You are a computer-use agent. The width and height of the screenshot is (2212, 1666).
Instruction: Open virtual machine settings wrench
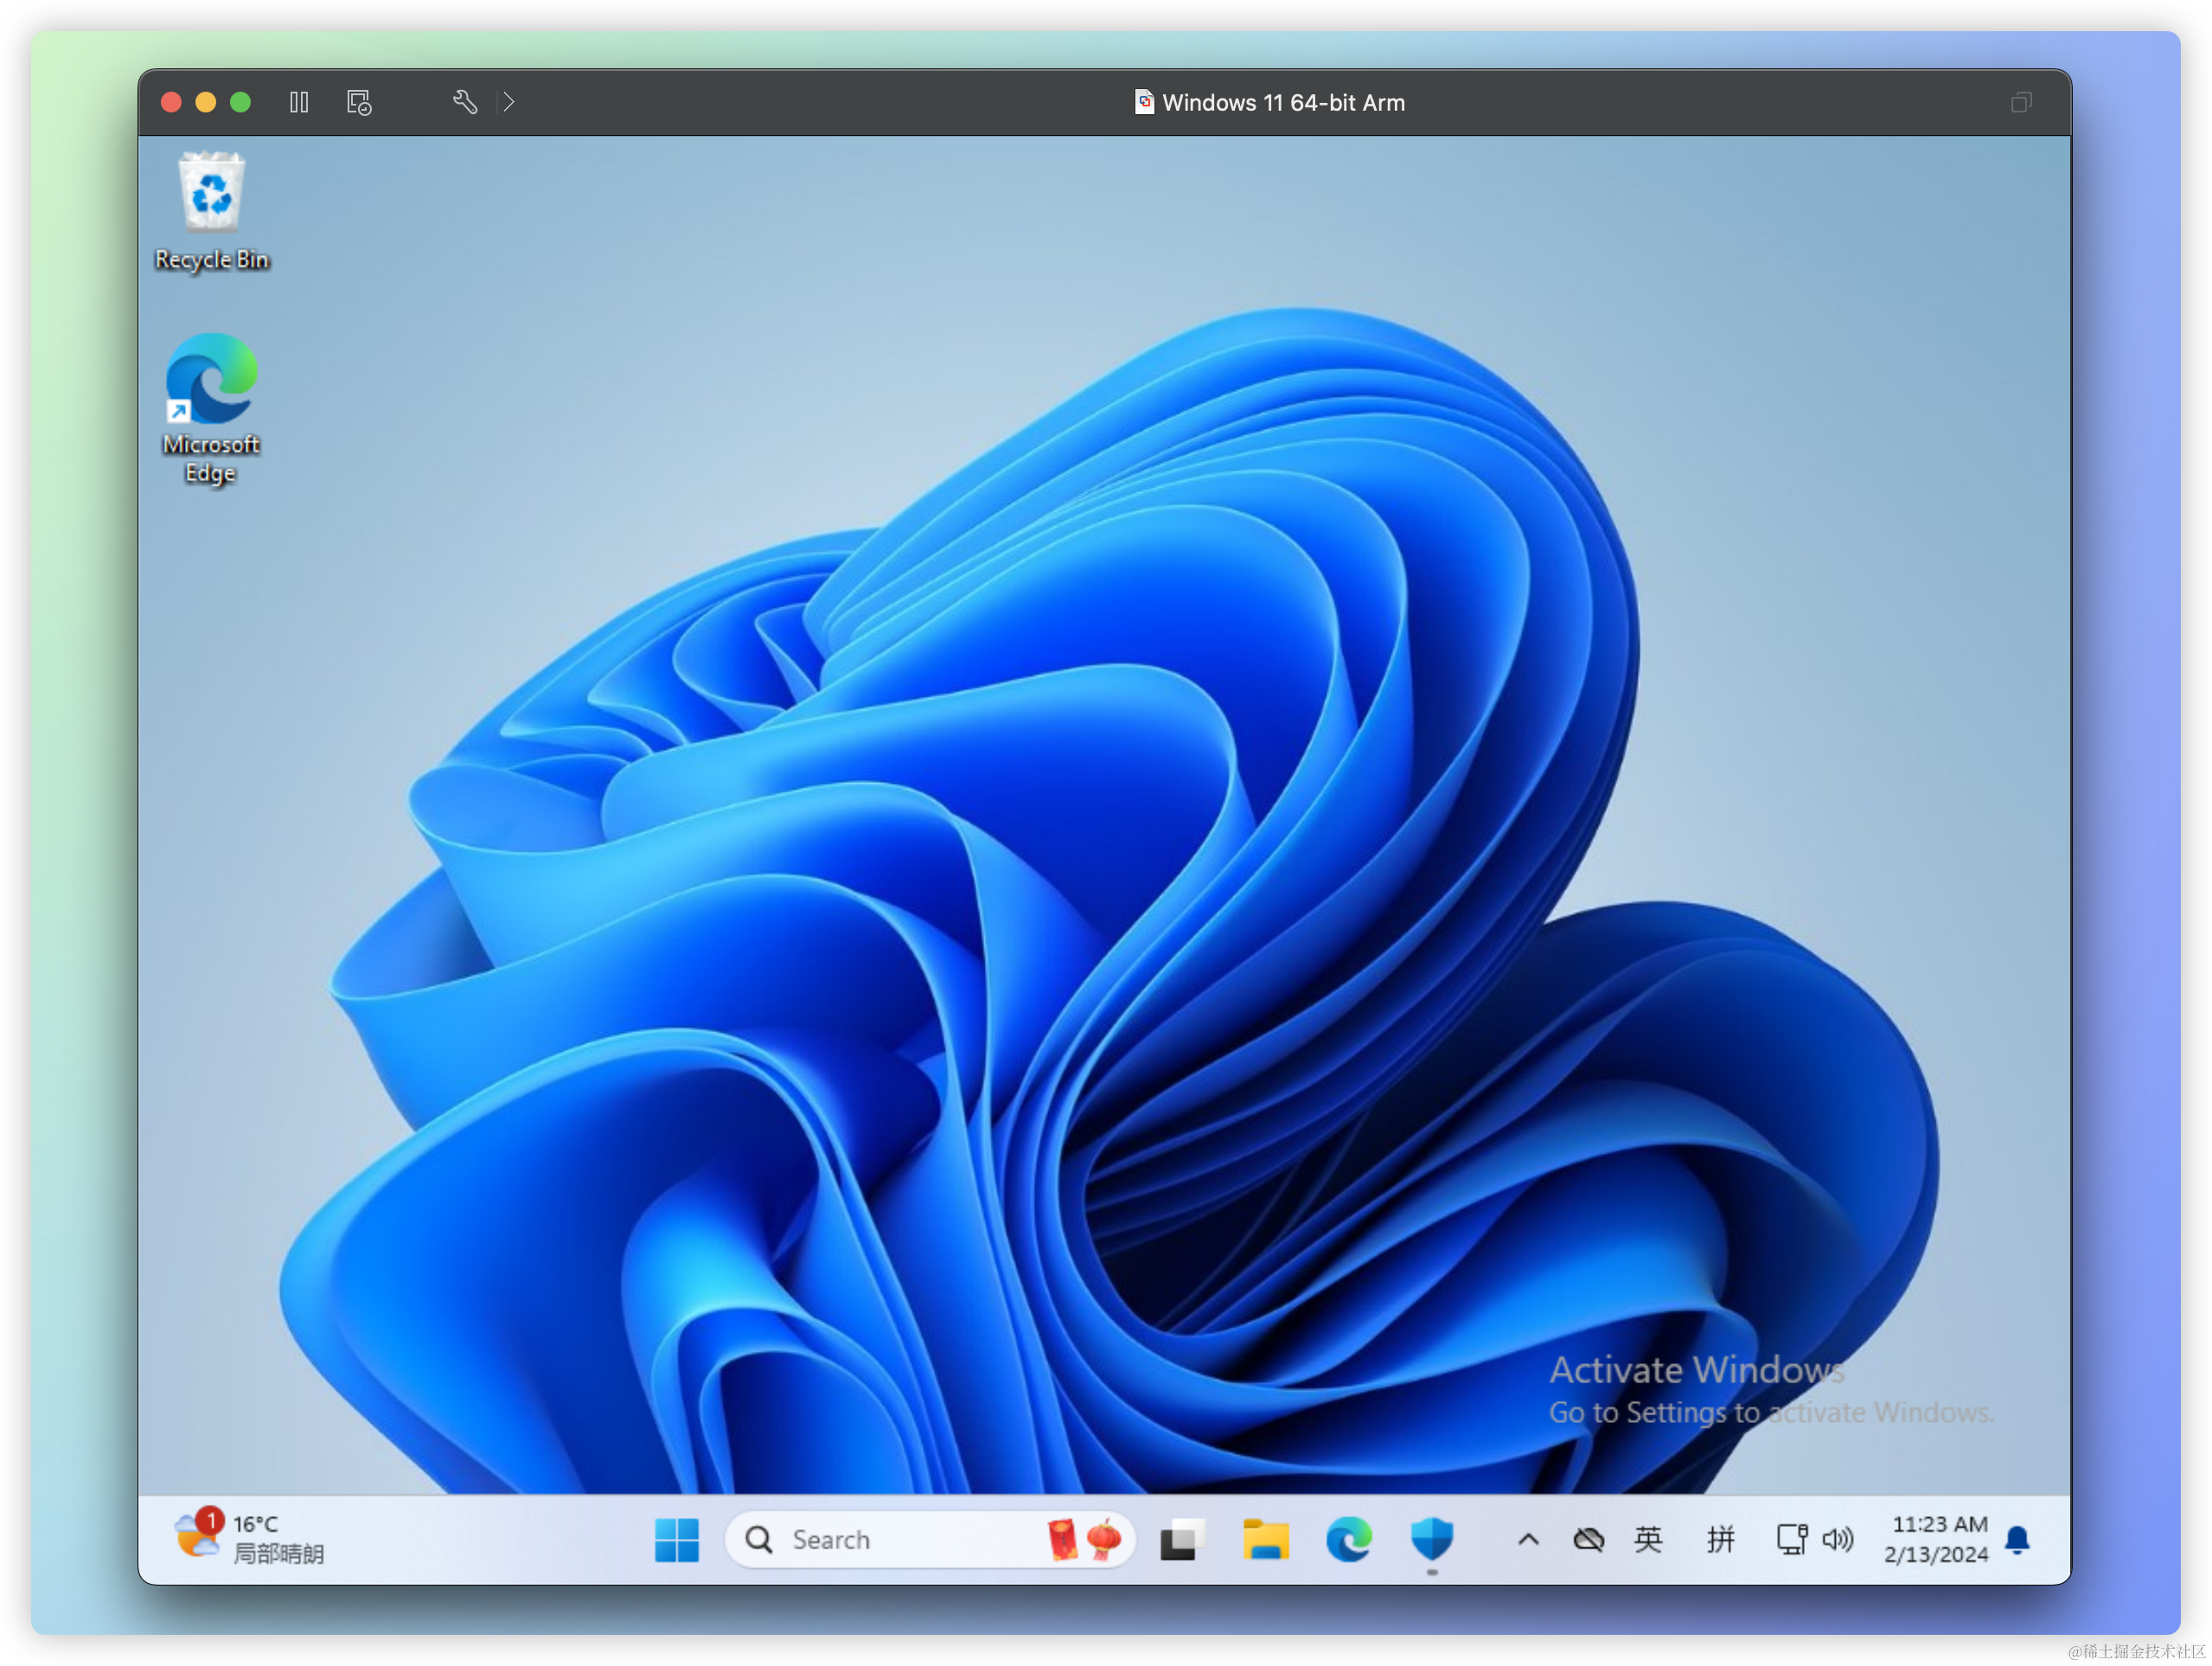[x=464, y=102]
